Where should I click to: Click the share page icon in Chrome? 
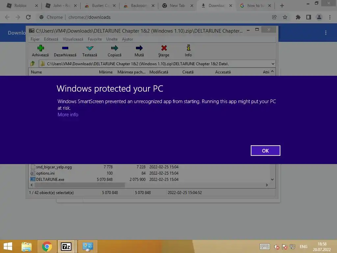(274, 17)
